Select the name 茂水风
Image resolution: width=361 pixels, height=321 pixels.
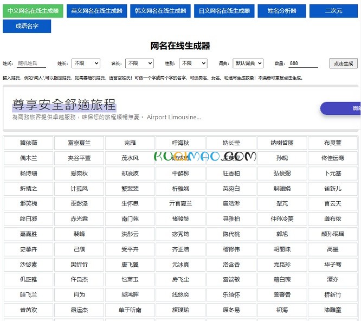[x=130, y=158]
